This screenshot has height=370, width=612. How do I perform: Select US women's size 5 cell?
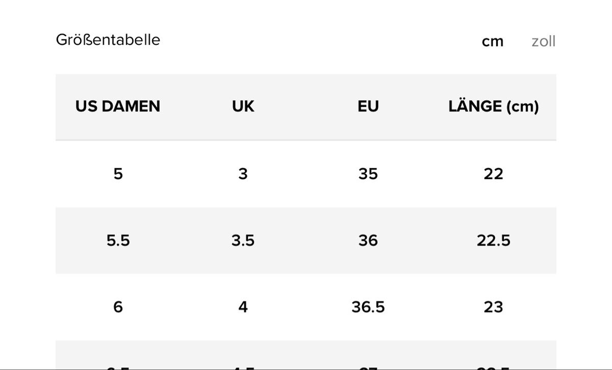pos(118,174)
